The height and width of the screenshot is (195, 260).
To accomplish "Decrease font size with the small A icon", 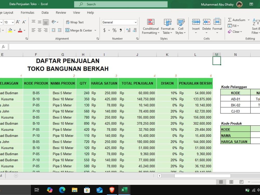I will pyautogui.click(x=24, y=22).
